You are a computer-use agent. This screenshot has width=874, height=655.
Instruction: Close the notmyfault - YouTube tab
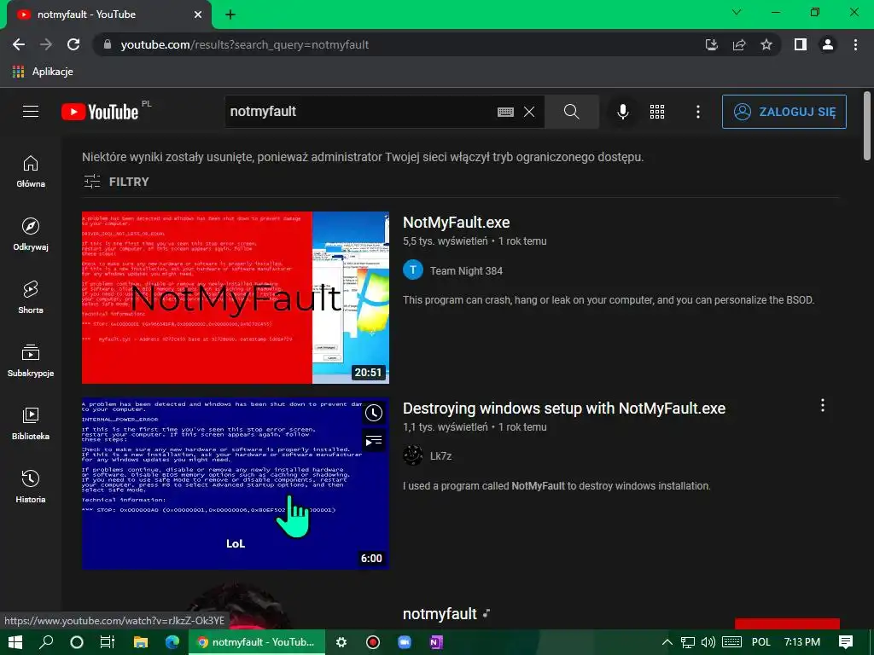pos(198,14)
